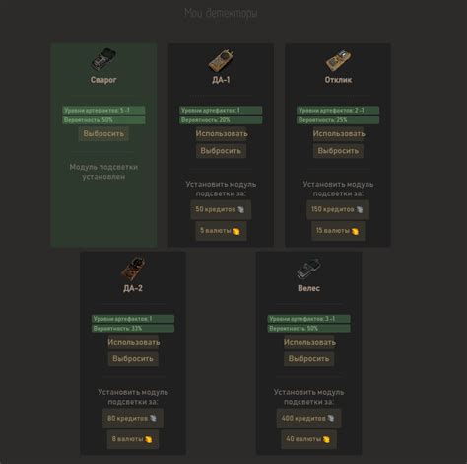Discard the Сварог detector with Выбросить
The height and width of the screenshot is (464, 467).
click(x=103, y=134)
